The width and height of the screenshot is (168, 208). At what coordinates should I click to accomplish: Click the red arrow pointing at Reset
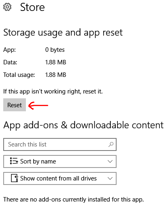(38, 105)
